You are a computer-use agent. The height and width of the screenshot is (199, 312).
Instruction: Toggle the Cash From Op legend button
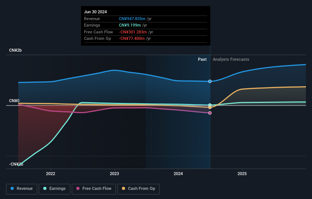pyautogui.click(x=138, y=189)
